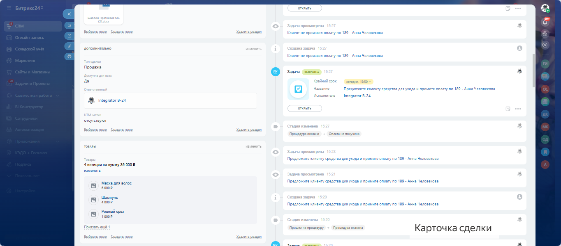Click the Ответственный field Integrator B-24
561x246 pixels.
170,100
